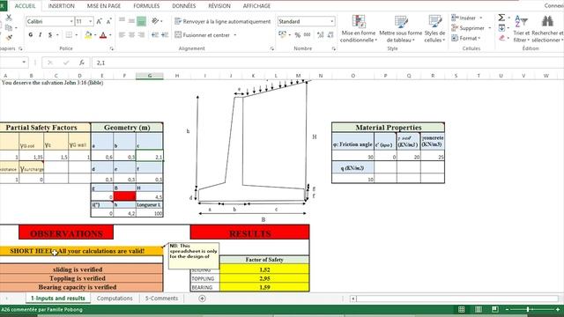Click AutoSum sigma icon
The width and height of the screenshot is (564, 317).
point(501,18)
